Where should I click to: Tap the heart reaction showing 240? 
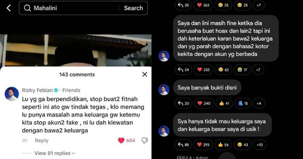pyautogui.click(x=204, y=103)
